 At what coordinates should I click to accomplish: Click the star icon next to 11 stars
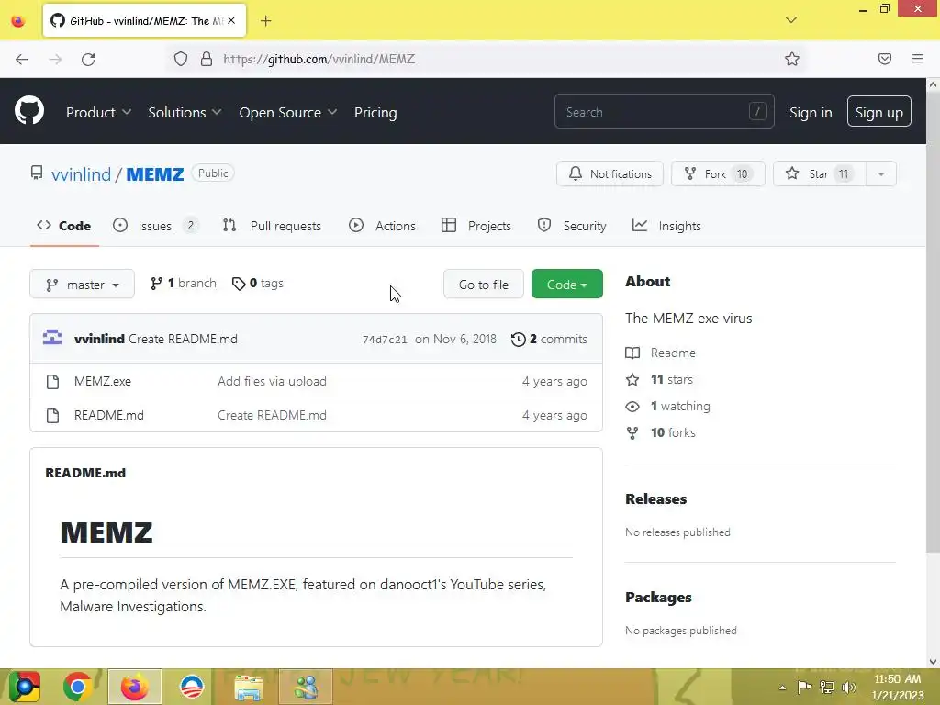(632, 379)
